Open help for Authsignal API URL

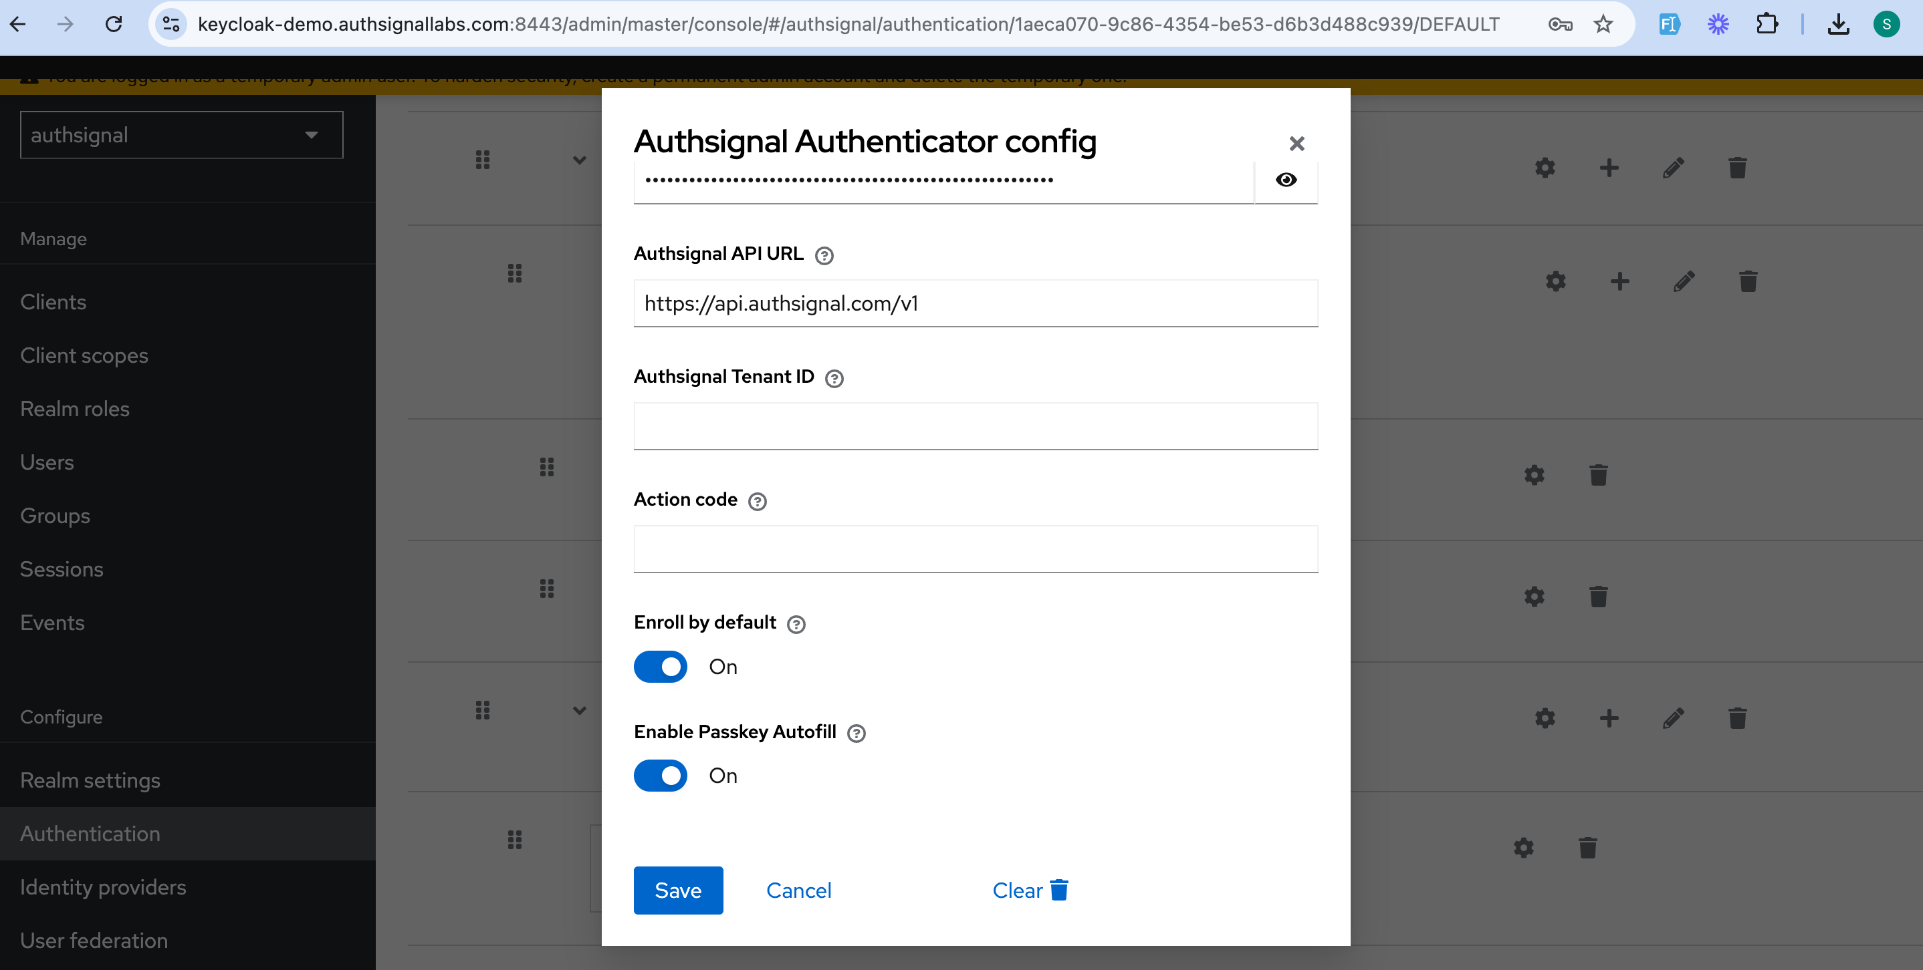823,256
